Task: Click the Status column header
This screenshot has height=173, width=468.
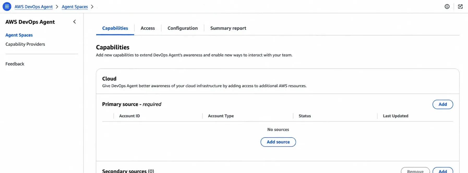Action: pos(305,116)
